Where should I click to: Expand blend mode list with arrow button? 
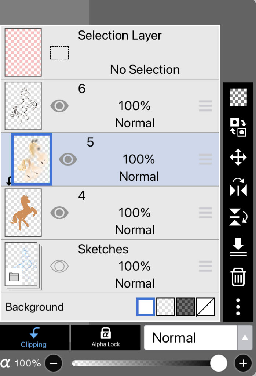click(245, 337)
